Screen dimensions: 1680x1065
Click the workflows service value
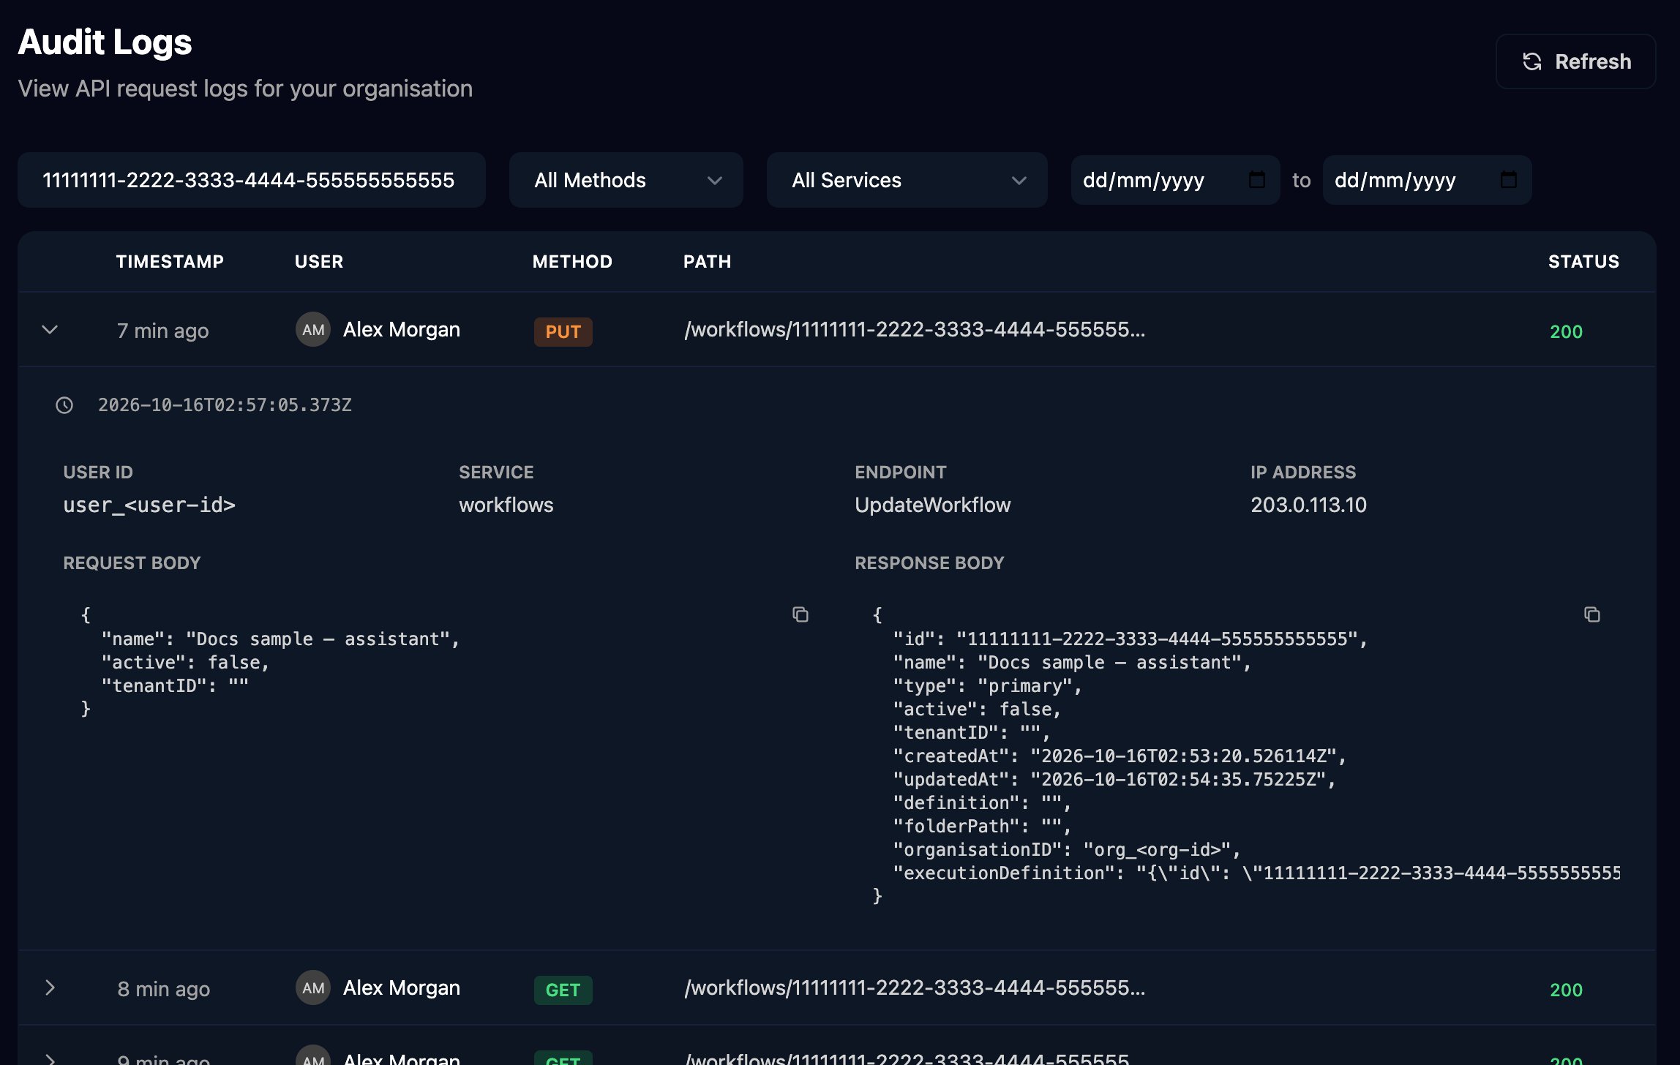point(506,505)
